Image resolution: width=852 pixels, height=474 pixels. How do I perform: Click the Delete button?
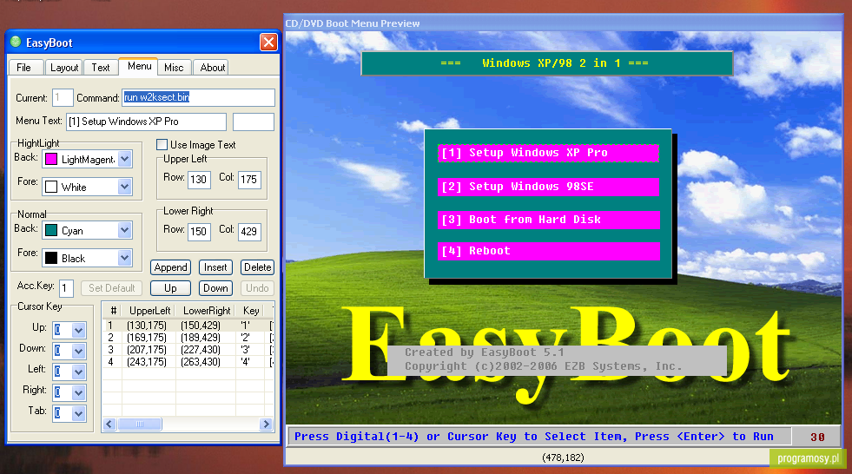coord(257,267)
